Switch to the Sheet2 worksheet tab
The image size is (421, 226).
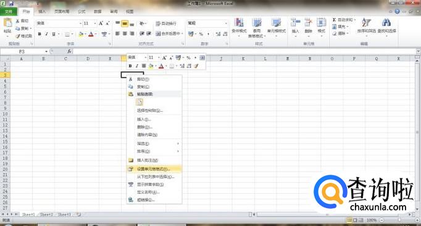coord(46,214)
